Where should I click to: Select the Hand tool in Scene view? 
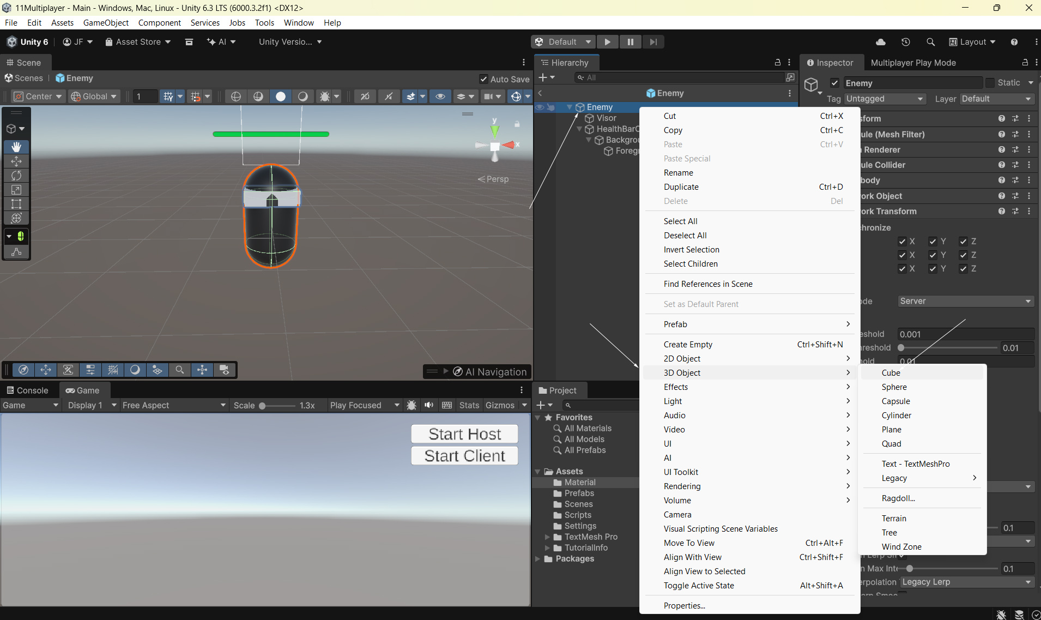[x=16, y=147]
